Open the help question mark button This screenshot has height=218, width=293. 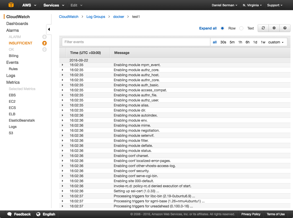(285, 28)
